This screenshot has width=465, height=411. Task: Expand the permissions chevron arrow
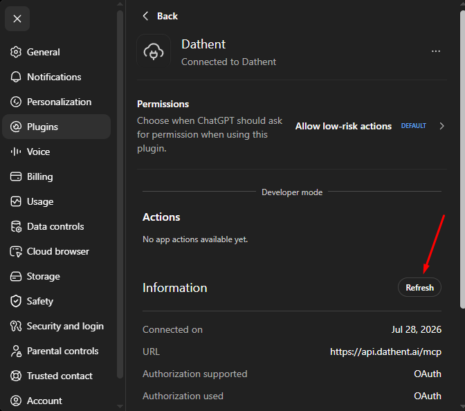click(441, 126)
